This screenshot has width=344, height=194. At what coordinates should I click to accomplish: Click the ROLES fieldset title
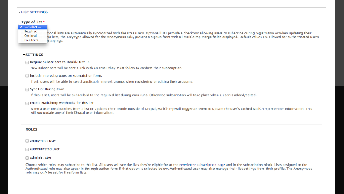tap(31, 129)
